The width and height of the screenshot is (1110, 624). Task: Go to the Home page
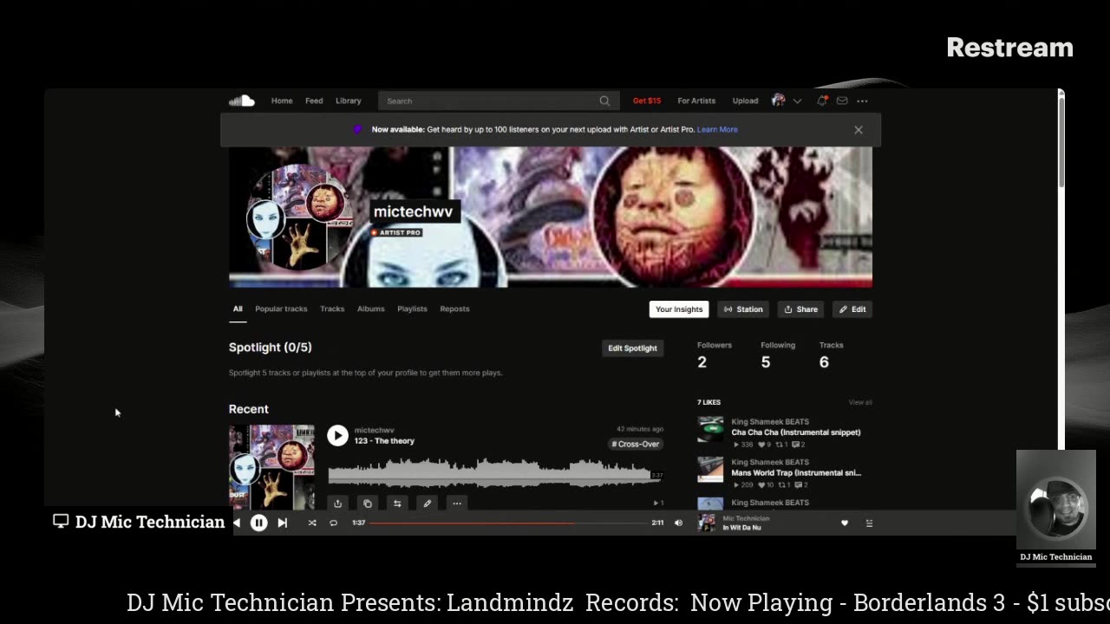point(282,101)
